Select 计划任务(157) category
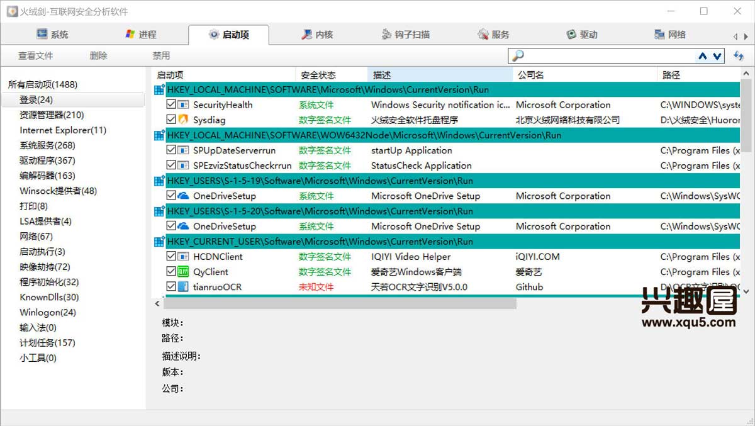Image resolution: width=755 pixels, height=426 pixels. click(47, 343)
